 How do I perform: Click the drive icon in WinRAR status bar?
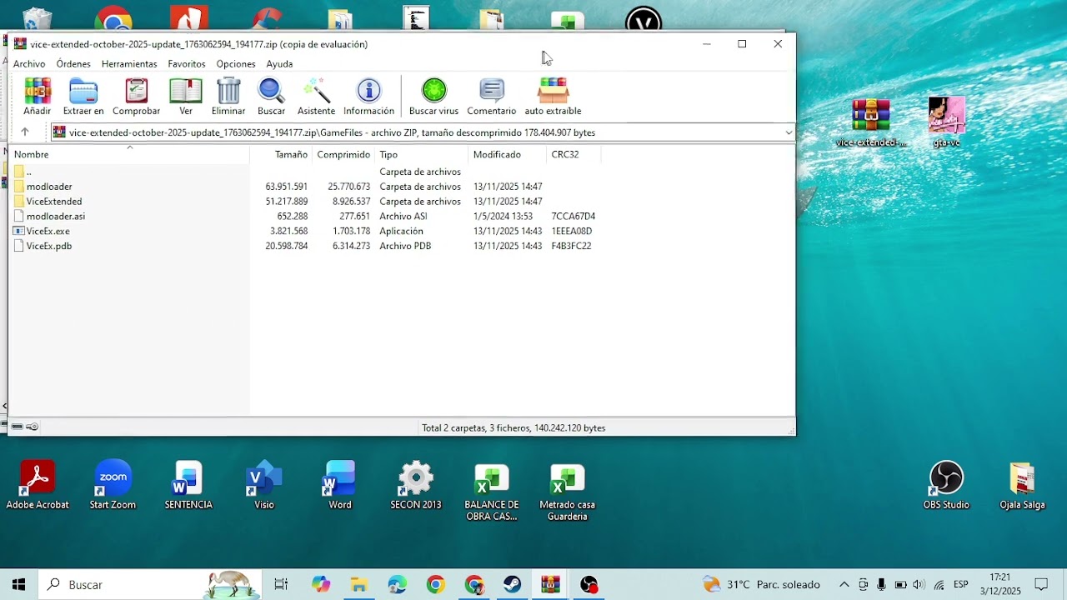(17, 427)
